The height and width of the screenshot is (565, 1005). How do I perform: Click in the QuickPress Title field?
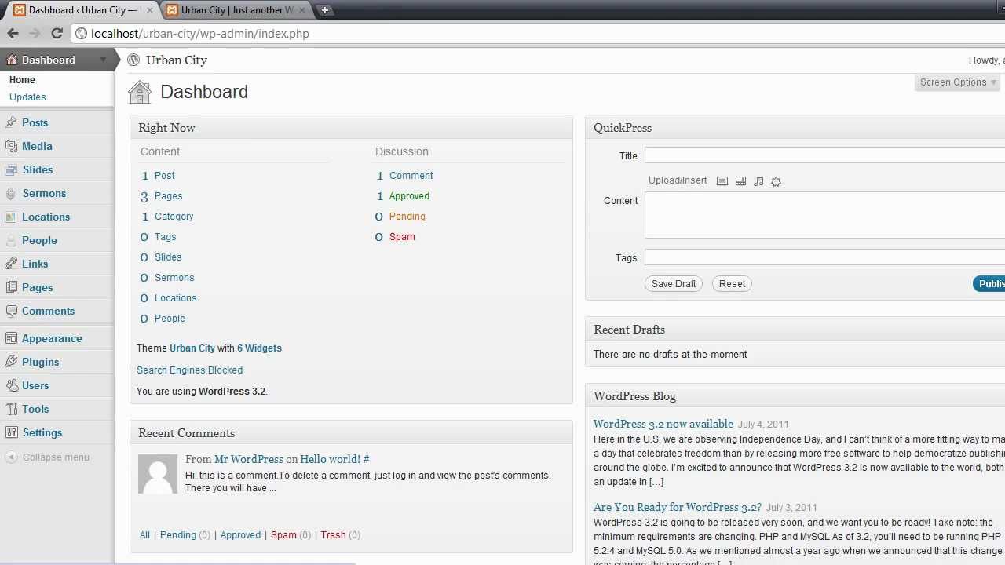[x=824, y=155]
